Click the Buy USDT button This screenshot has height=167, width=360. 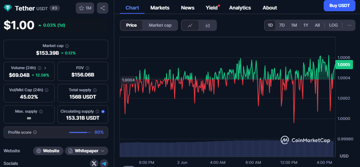[339, 6]
